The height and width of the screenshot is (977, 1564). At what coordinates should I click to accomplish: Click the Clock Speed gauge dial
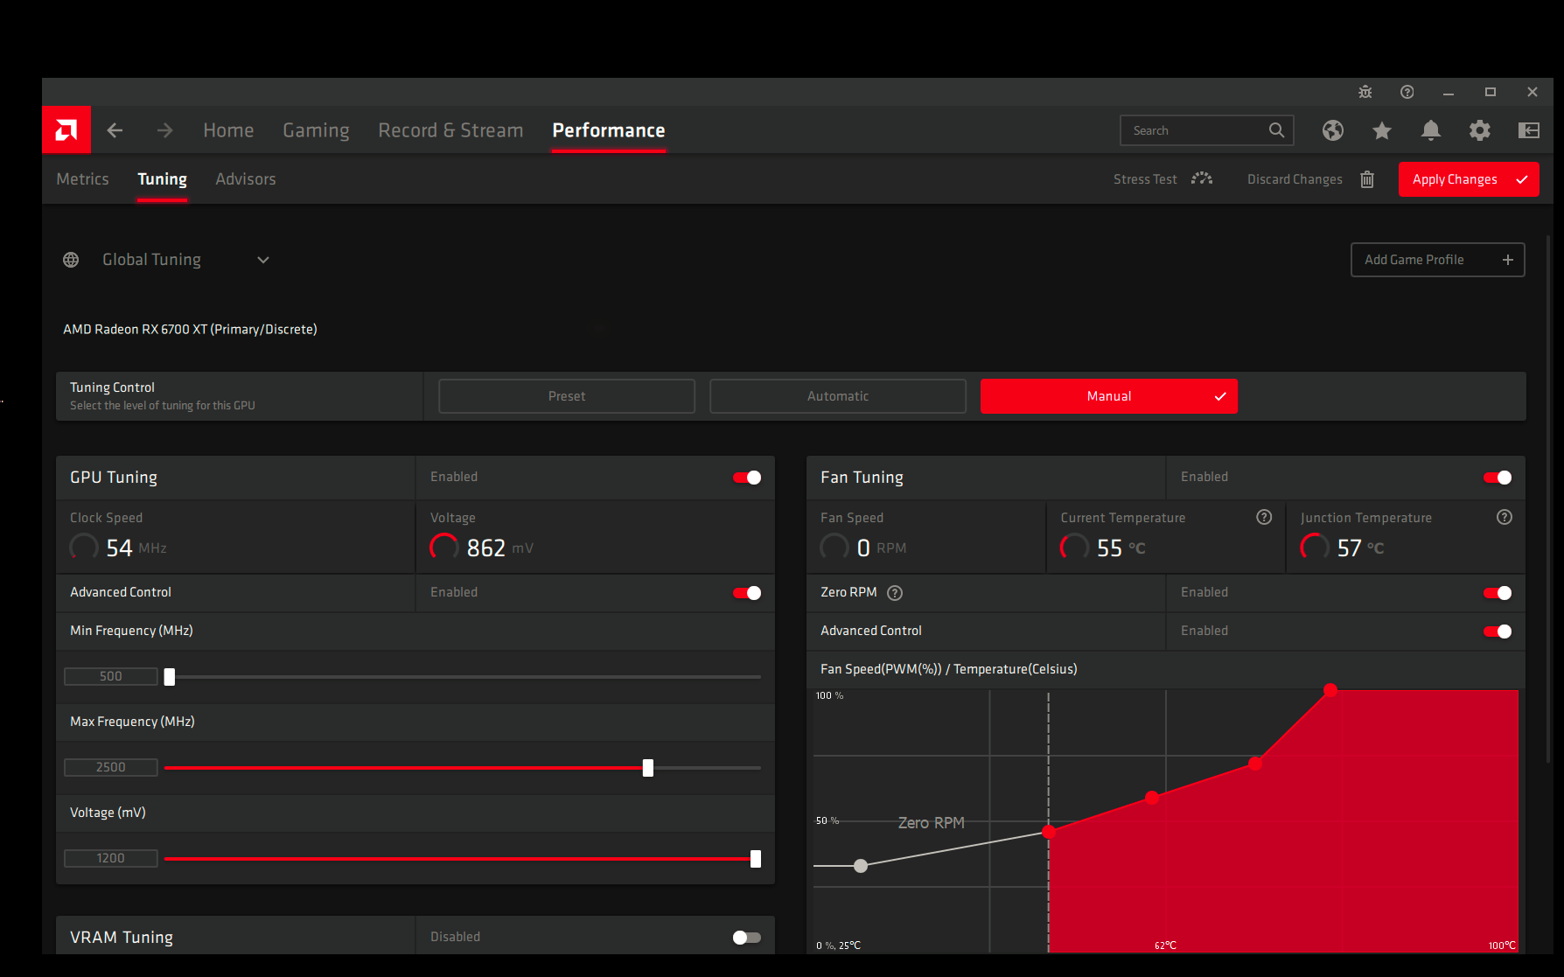(x=84, y=548)
